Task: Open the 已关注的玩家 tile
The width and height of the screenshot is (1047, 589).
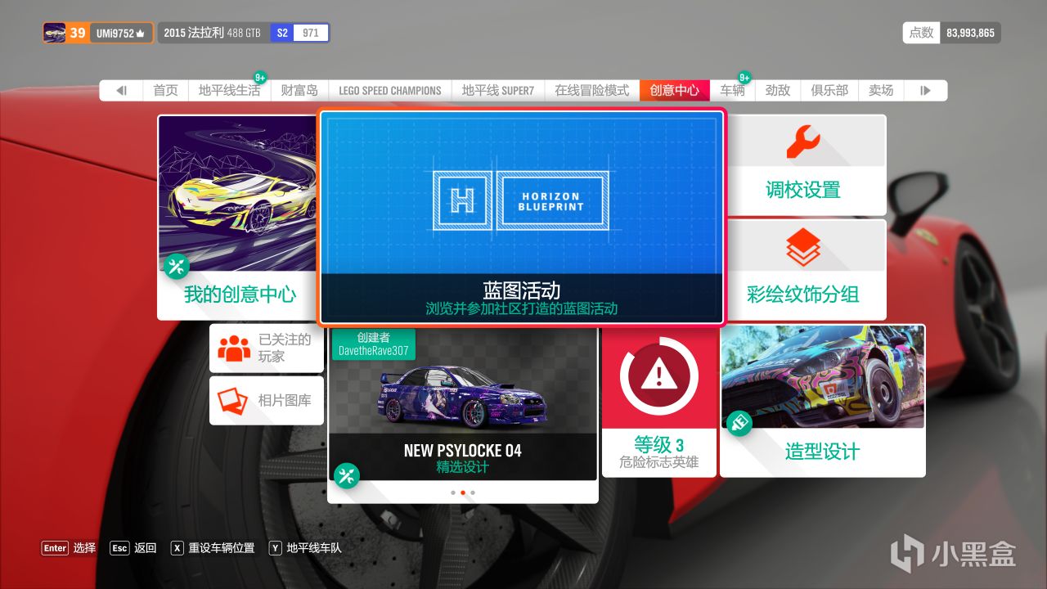Action: pos(266,348)
